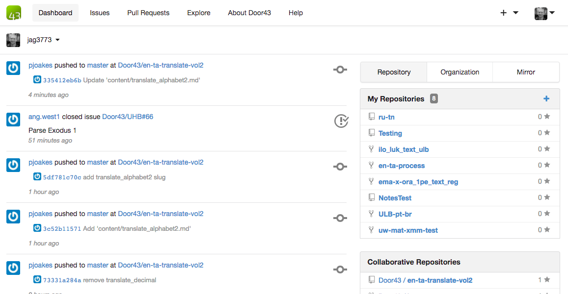Open Door43 / en-ta-translate-vol2 collaborative repository
The image size is (568, 294).
(x=425, y=280)
